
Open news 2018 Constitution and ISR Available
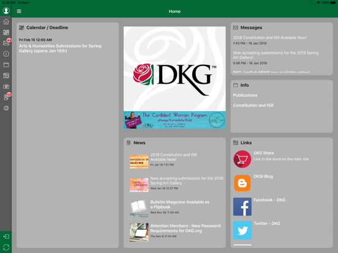pos(175,159)
